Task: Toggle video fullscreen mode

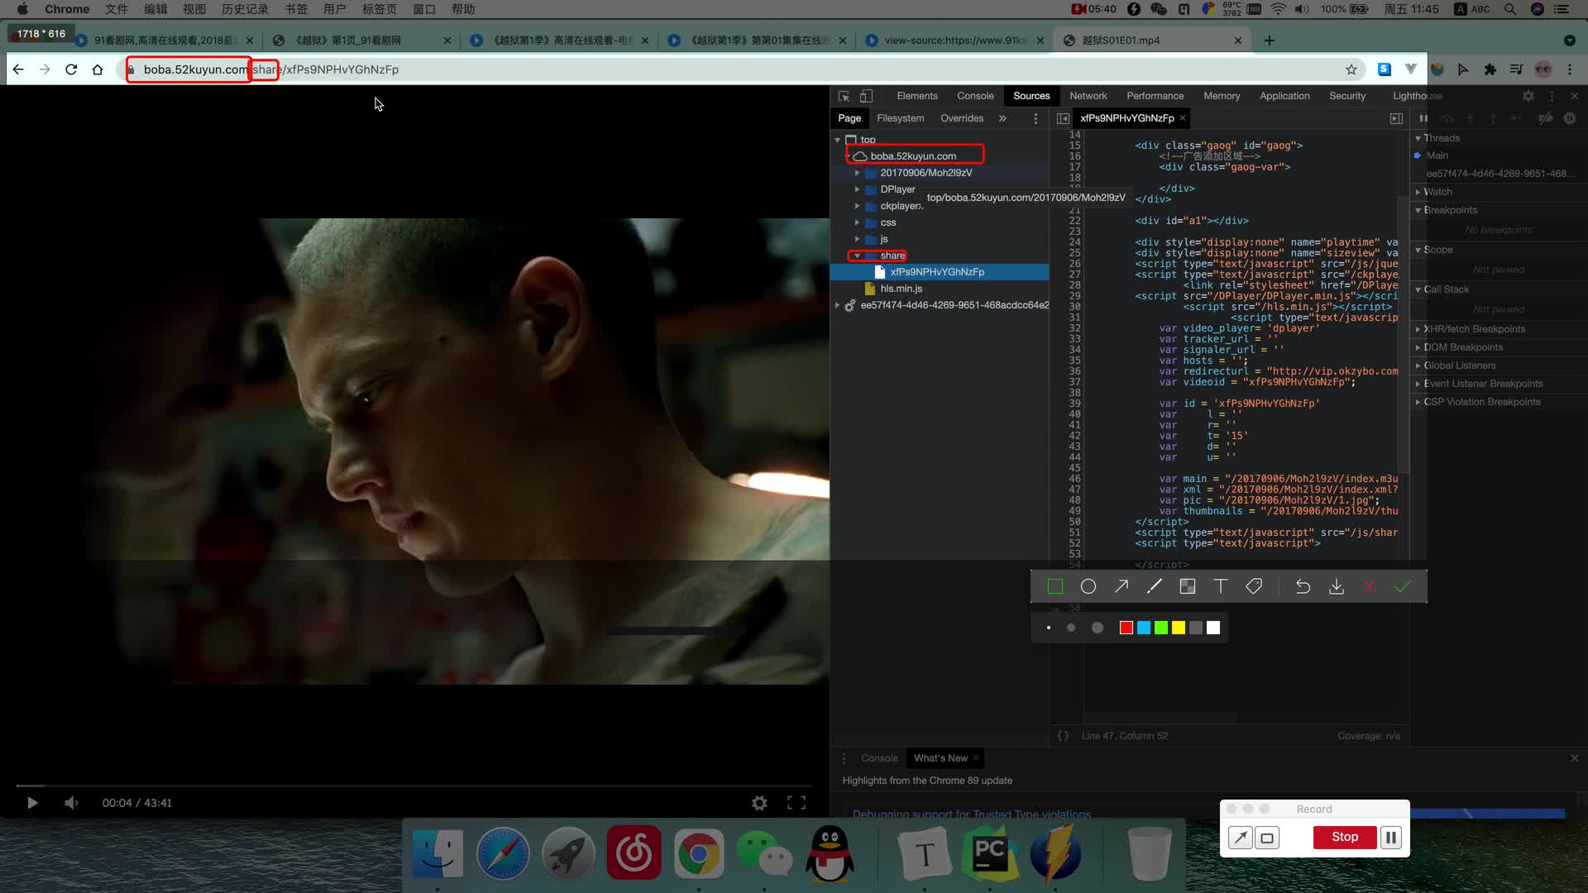Action: pos(796,803)
